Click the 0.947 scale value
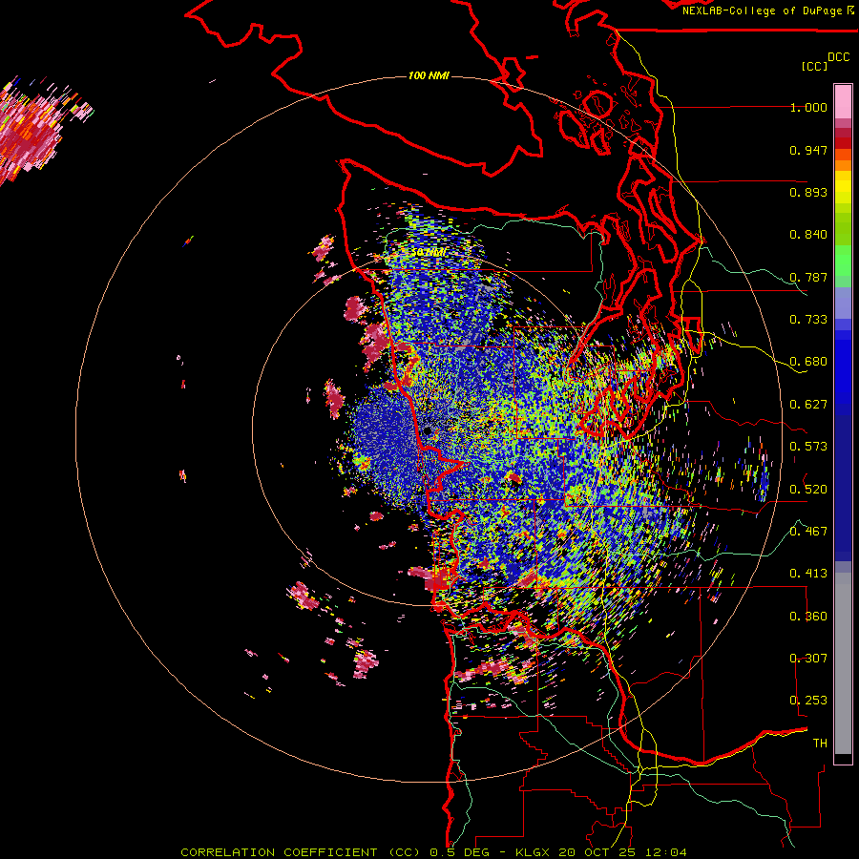 808,150
